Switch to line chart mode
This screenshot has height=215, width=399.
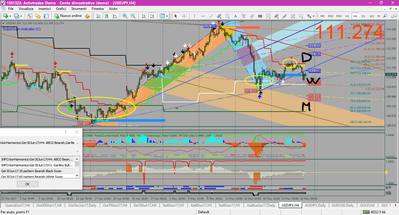click(115, 16)
